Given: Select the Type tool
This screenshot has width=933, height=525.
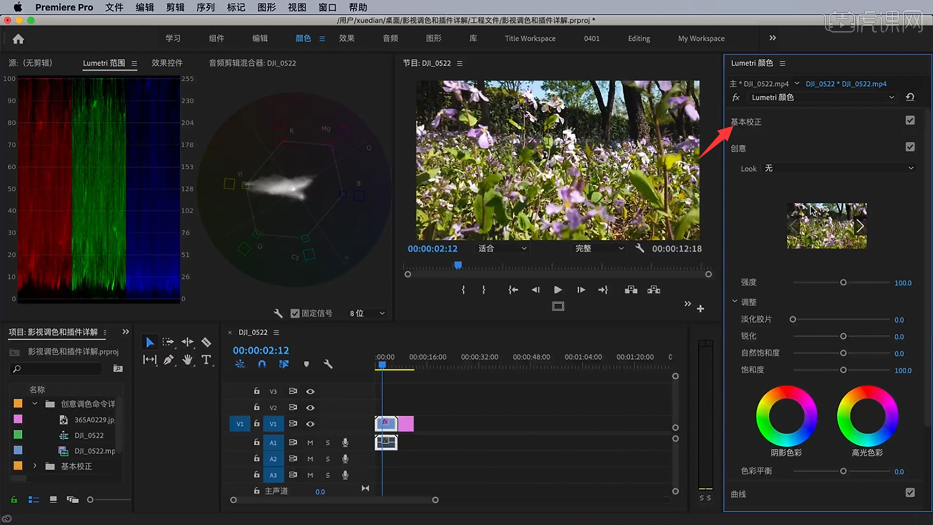Looking at the screenshot, I should coord(206,360).
